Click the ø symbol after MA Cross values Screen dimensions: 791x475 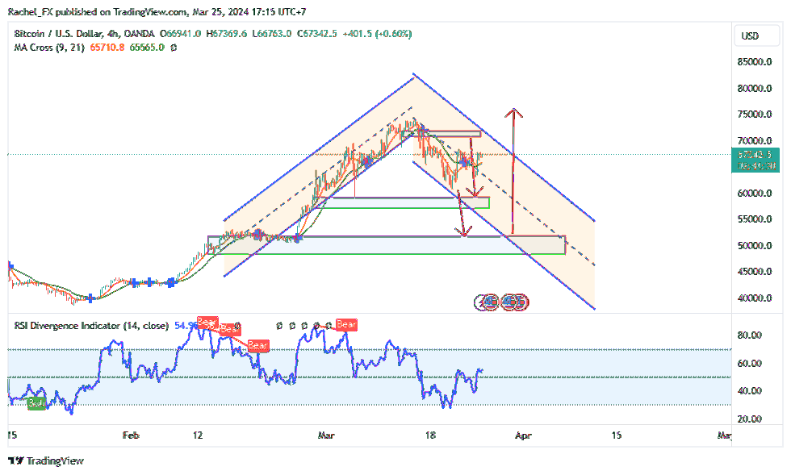tap(174, 48)
